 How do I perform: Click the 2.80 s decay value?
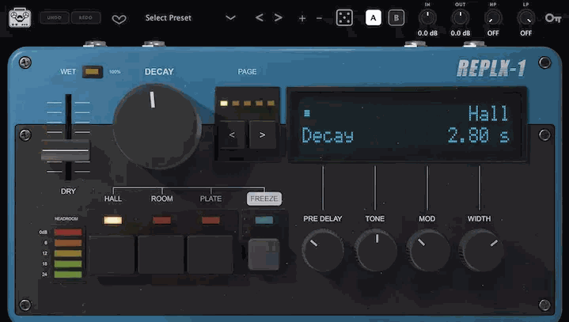tap(478, 135)
